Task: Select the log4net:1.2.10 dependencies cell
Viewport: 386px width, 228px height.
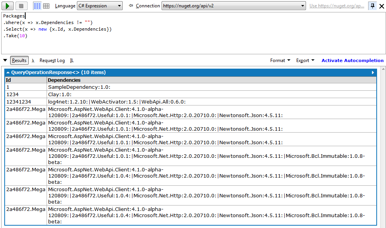Action: coord(212,102)
